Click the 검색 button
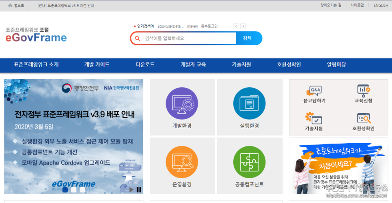Viewport: 392px width, 203px height. click(x=248, y=38)
